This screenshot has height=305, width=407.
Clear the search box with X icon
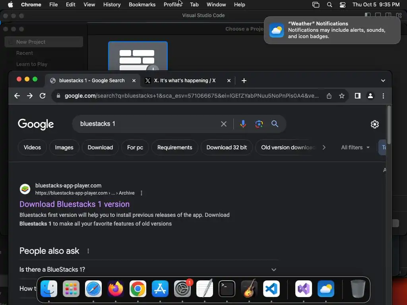[x=223, y=124]
